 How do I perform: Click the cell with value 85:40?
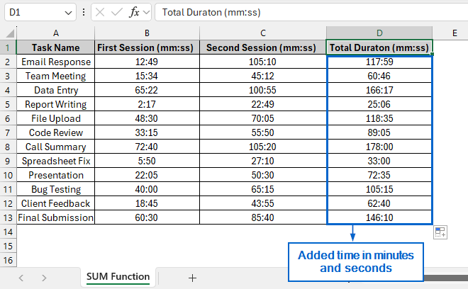pos(262,217)
